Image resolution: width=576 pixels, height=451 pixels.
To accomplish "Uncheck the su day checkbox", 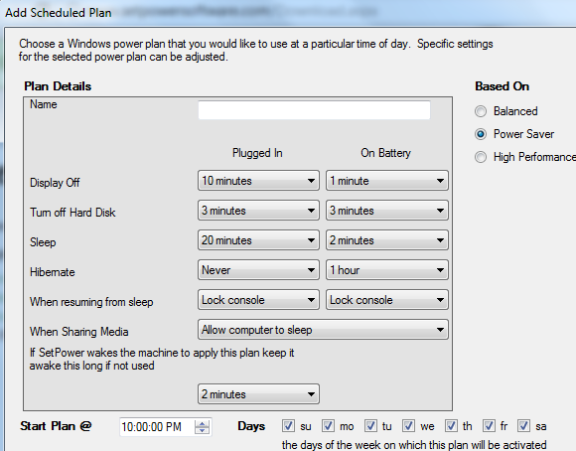I will (288, 426).
